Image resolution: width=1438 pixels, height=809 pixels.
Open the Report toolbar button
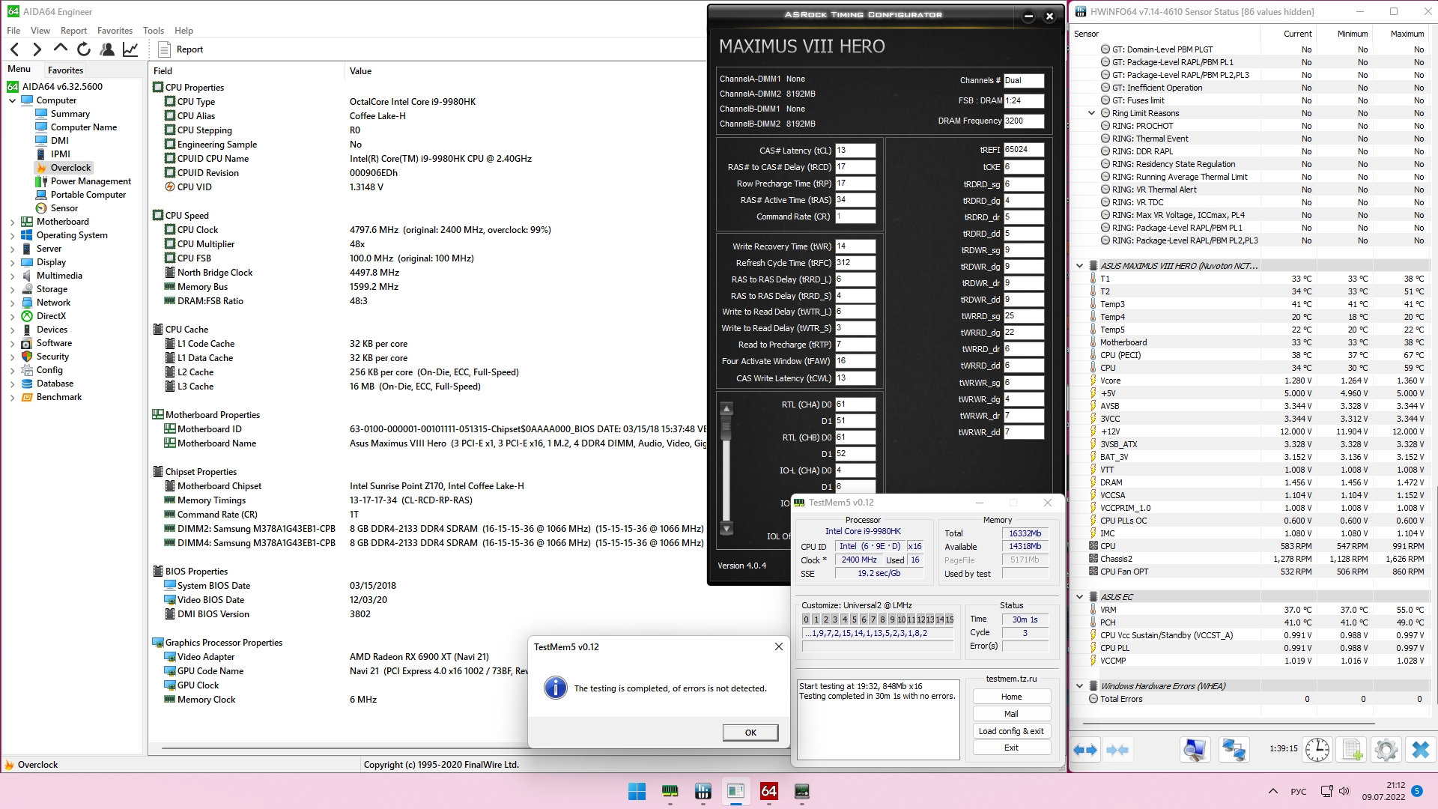181,49
